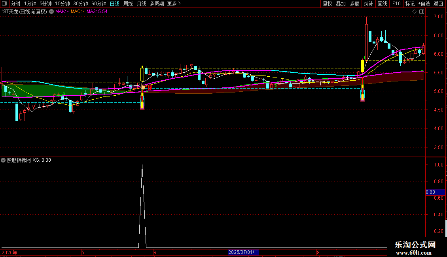Select the 60分钟 period tab

click(98, 4)
